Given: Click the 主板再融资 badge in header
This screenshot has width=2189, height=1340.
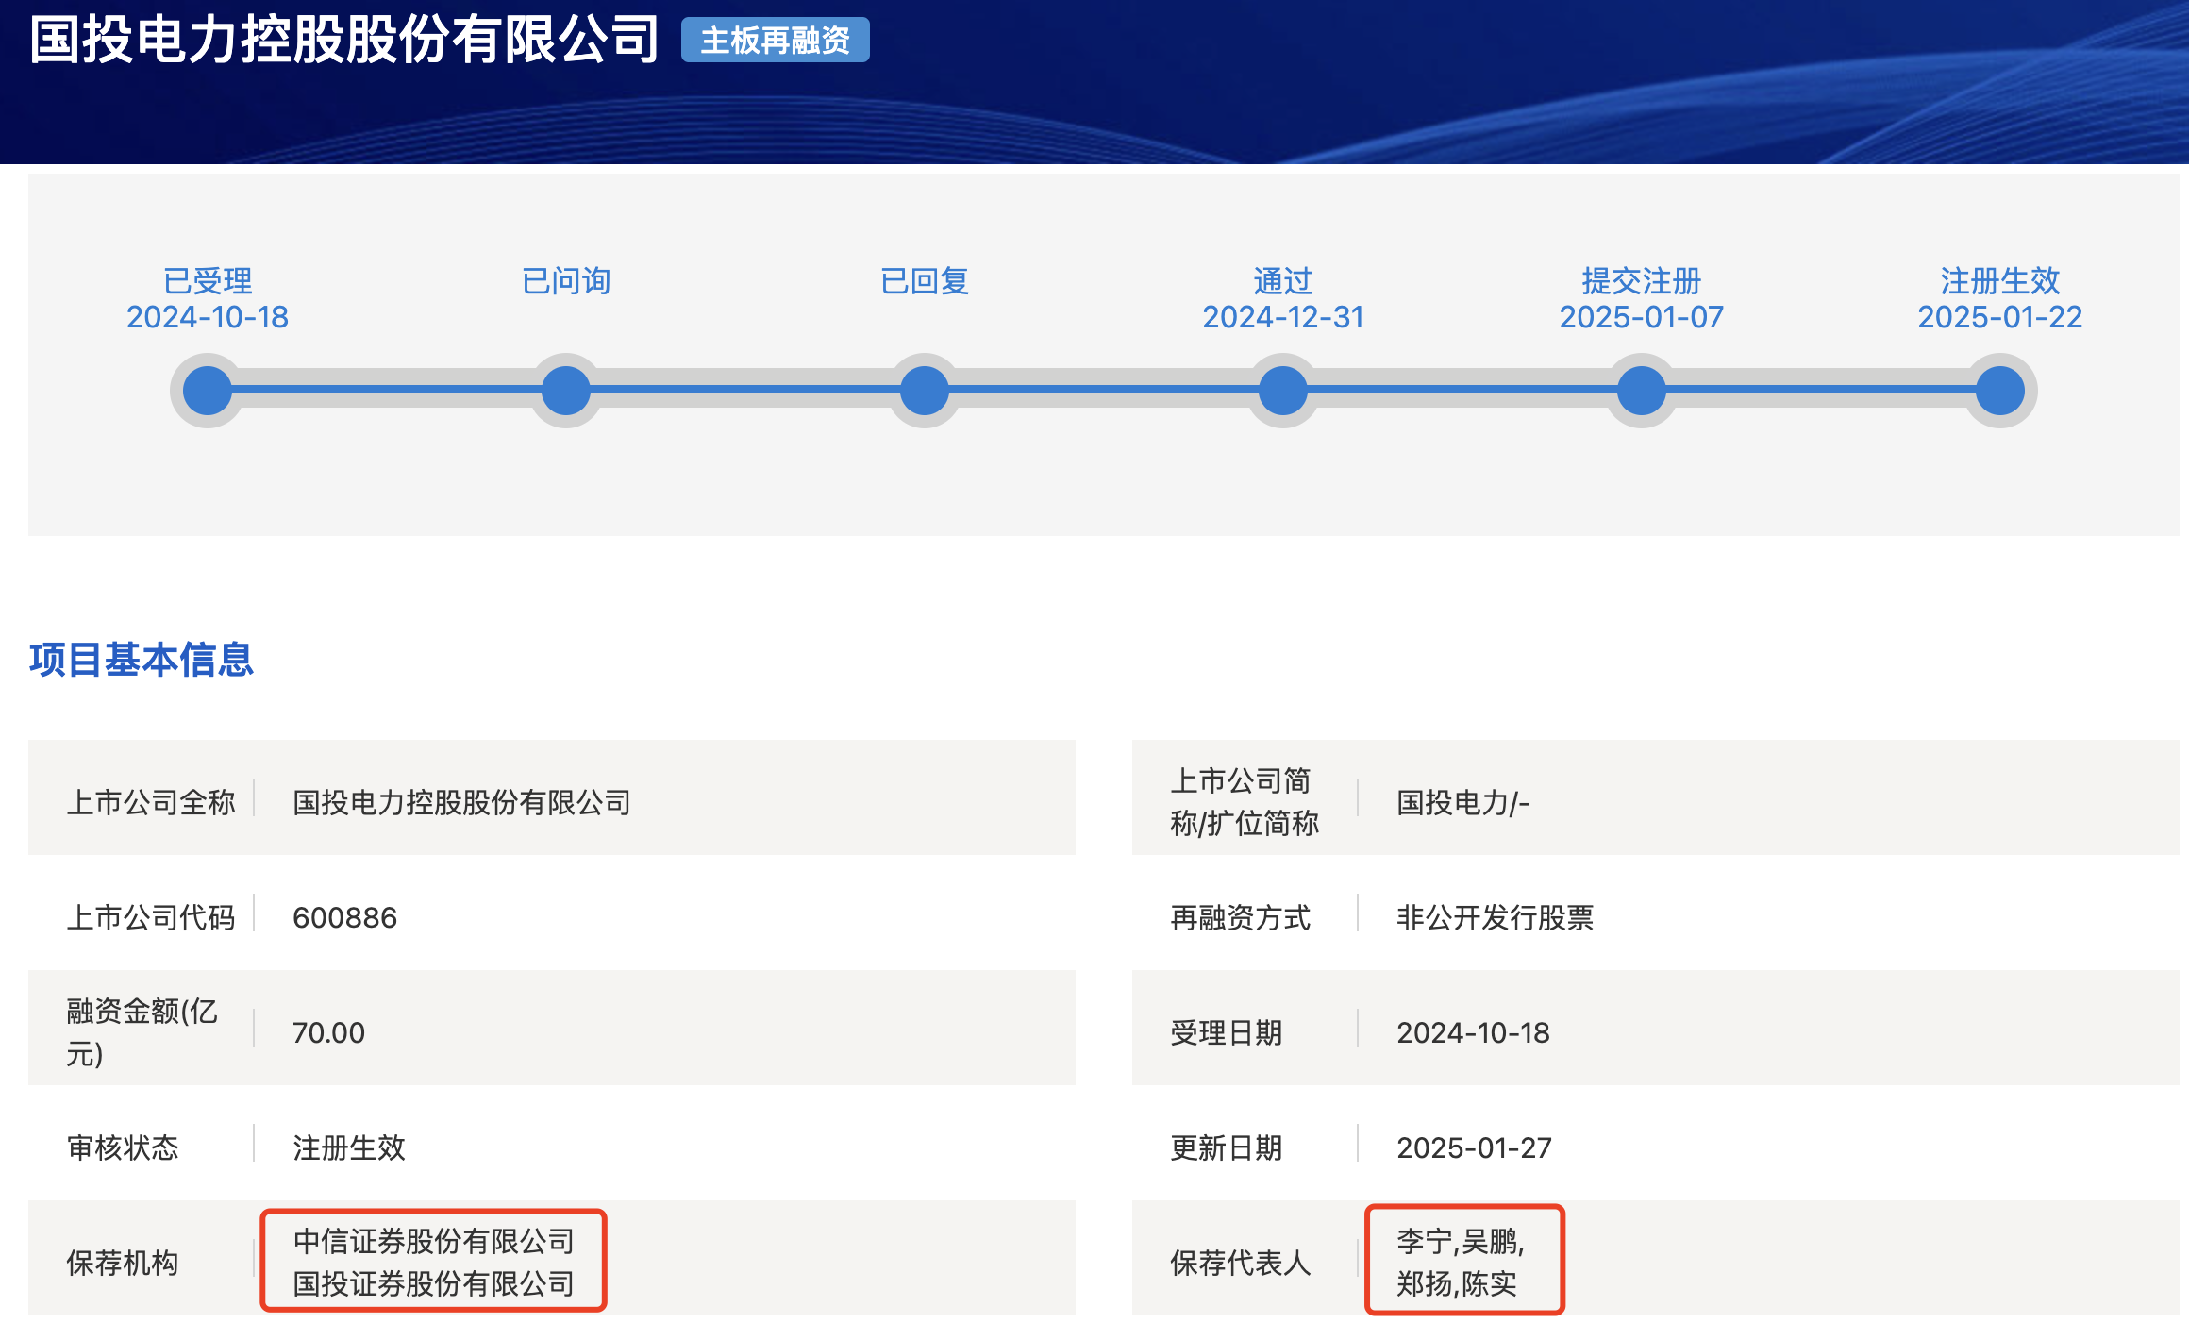Looking at the screenshot, I should pyautogui.click(x=775, y=41).
